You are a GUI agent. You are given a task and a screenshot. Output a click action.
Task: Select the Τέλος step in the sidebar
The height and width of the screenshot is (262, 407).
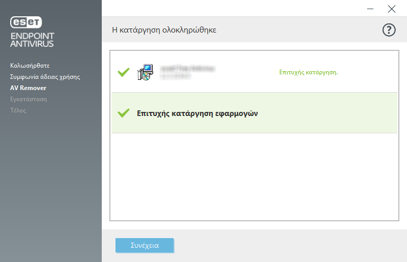tap(18, 110)
